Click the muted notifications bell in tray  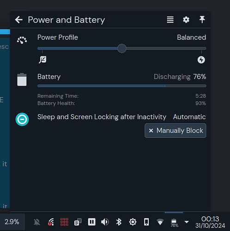pyautogui.click(x=37, y=222)
